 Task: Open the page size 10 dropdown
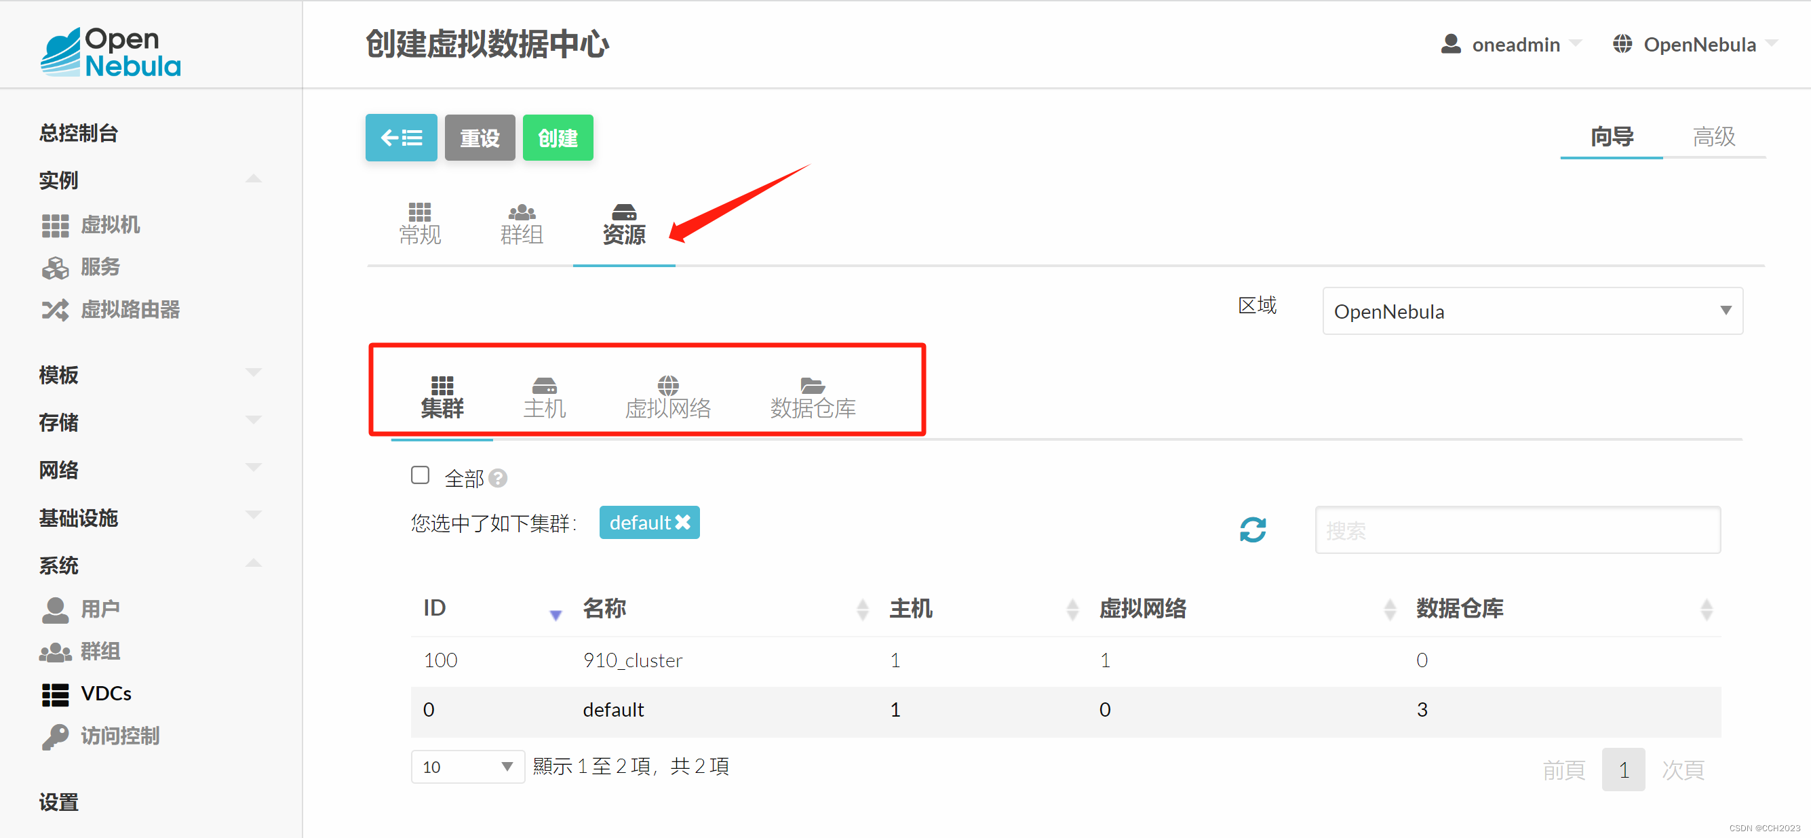[x=467, y=766]
